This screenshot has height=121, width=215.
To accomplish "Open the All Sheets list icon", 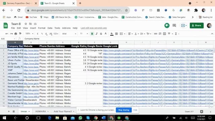I will tap(14, 111).
